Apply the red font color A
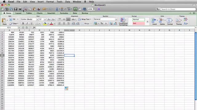Screen dimensions: 197x110 51,23
